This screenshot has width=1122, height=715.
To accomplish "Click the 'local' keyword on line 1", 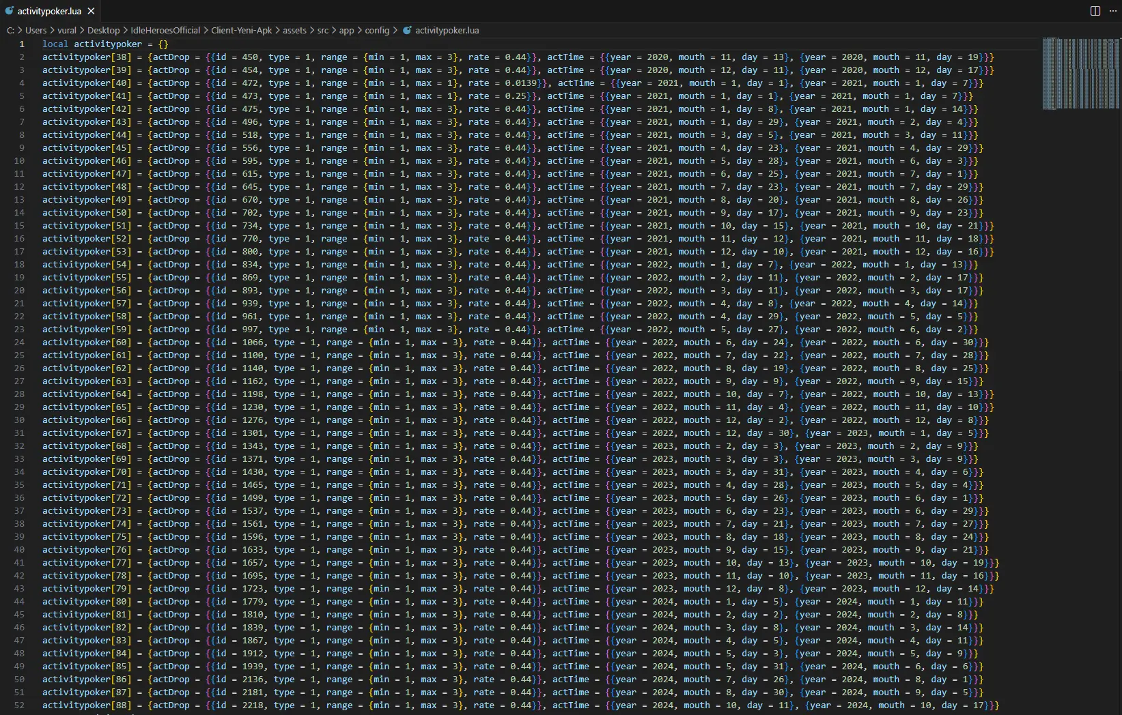I will pos(55,44).
